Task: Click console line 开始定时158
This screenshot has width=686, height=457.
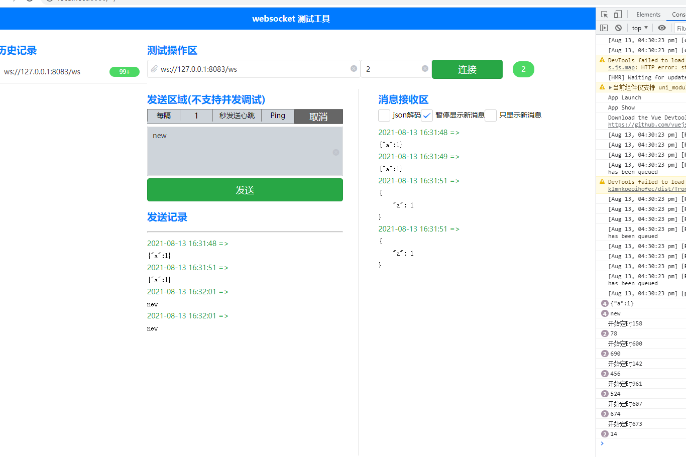Action: (x=625, y=323)
